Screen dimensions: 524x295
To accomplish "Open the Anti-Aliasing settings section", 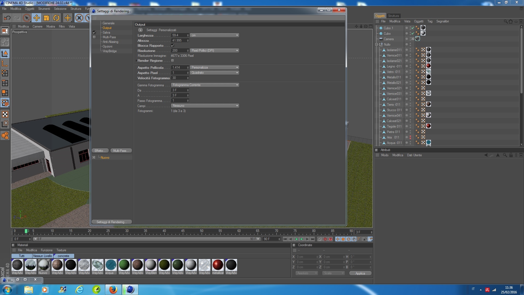I will point(110,42).
